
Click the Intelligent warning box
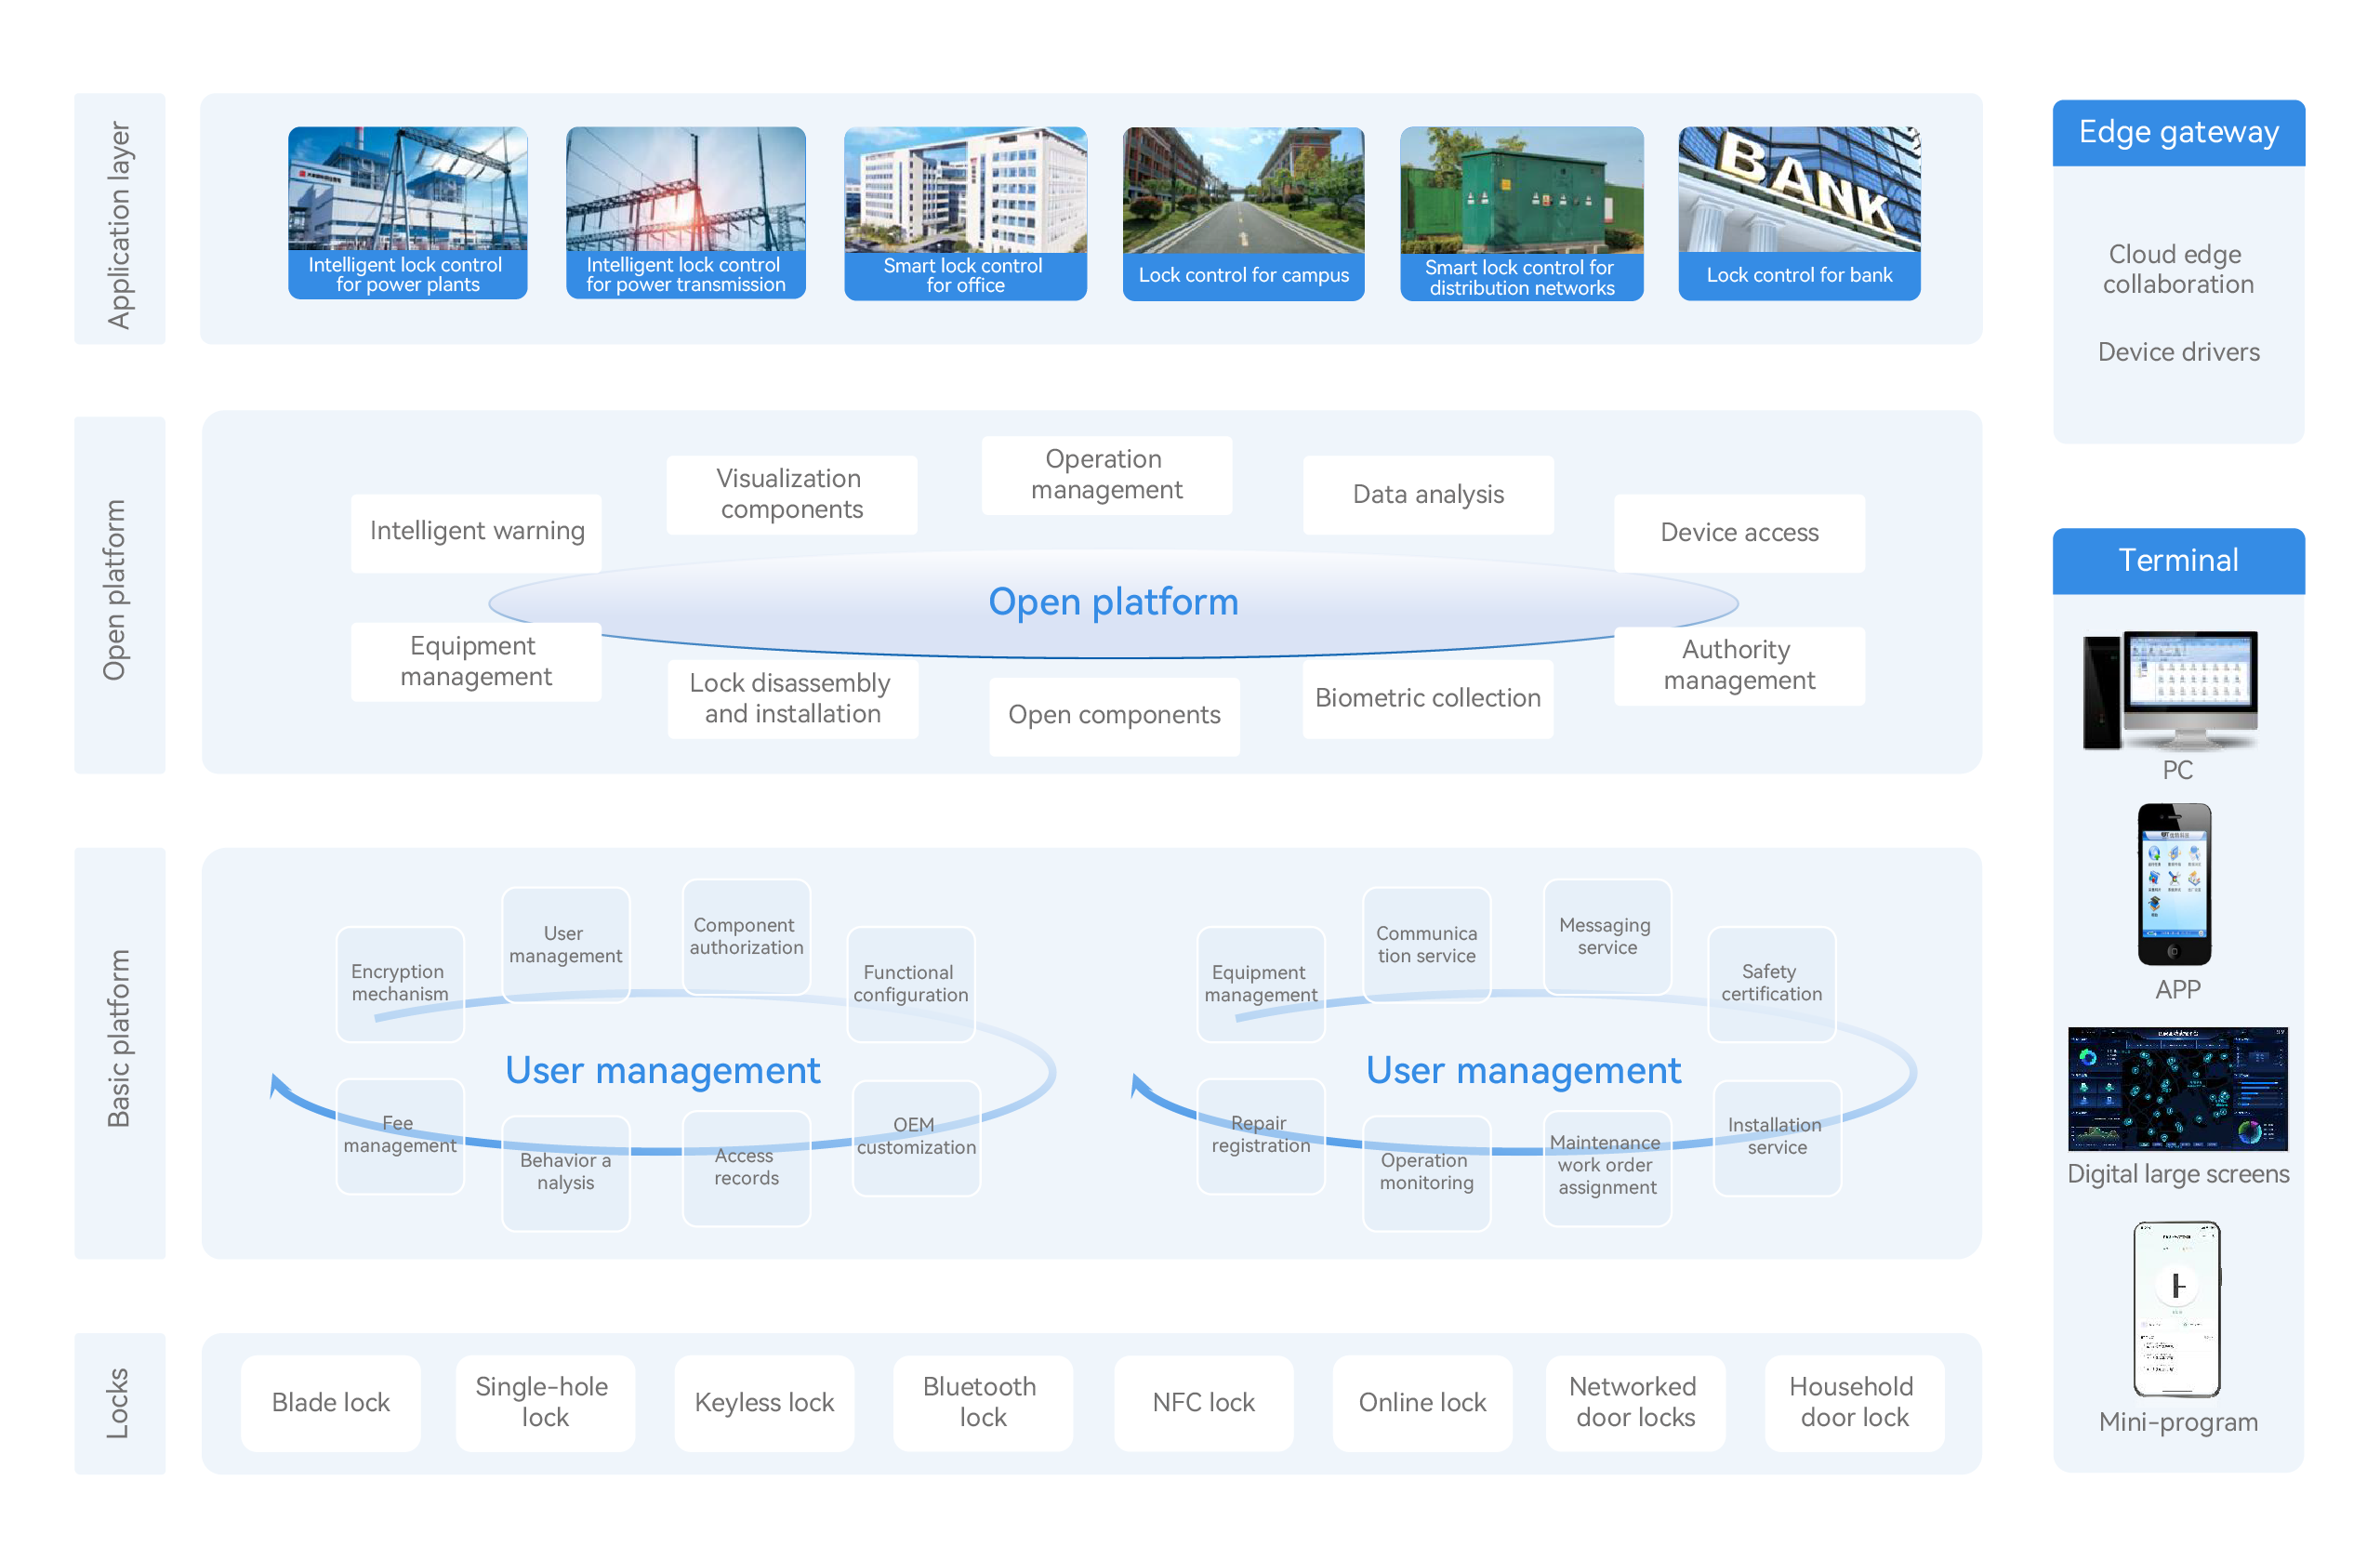(x=476, y=532)
